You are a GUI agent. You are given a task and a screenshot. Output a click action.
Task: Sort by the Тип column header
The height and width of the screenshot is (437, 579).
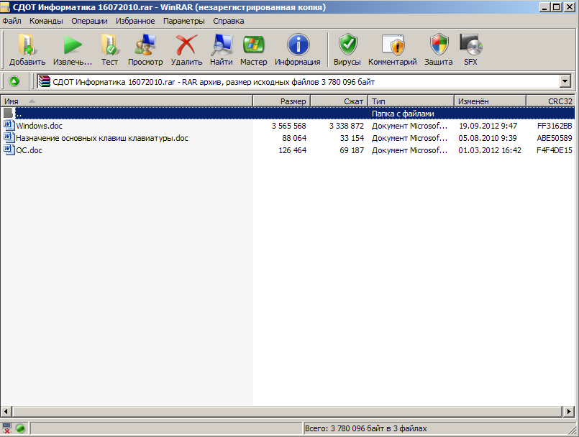click(x=411, y=101)
